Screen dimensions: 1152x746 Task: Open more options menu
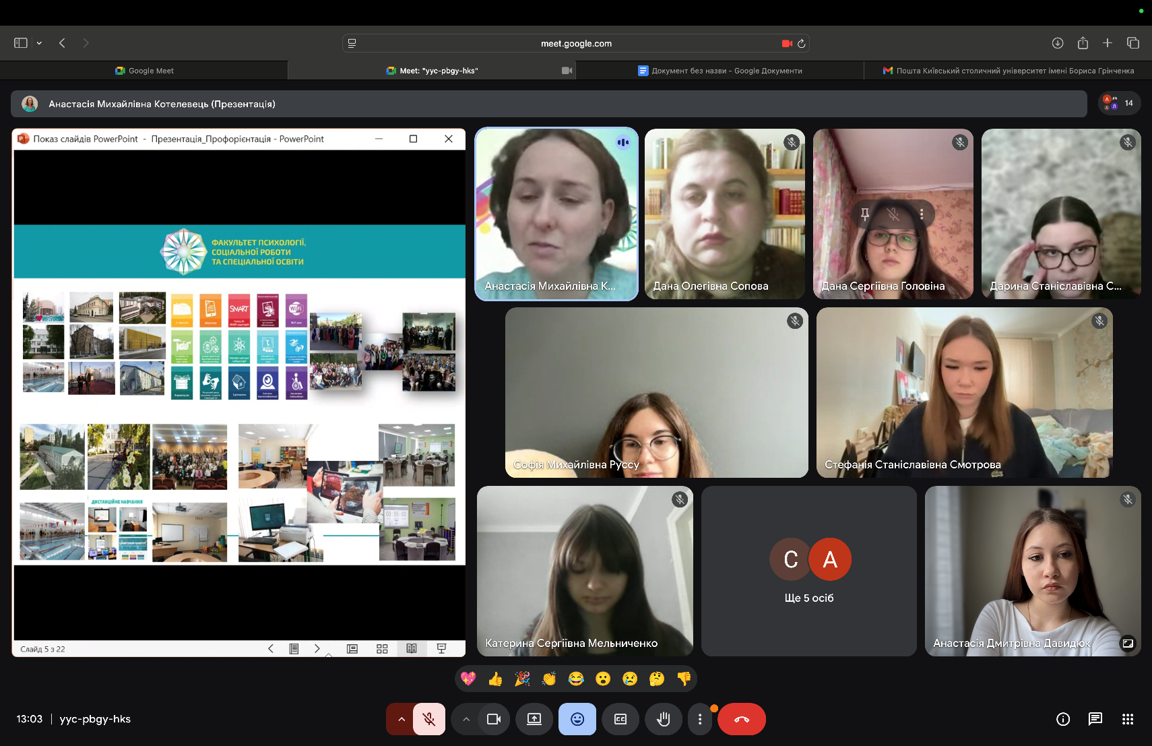(700, 719)
